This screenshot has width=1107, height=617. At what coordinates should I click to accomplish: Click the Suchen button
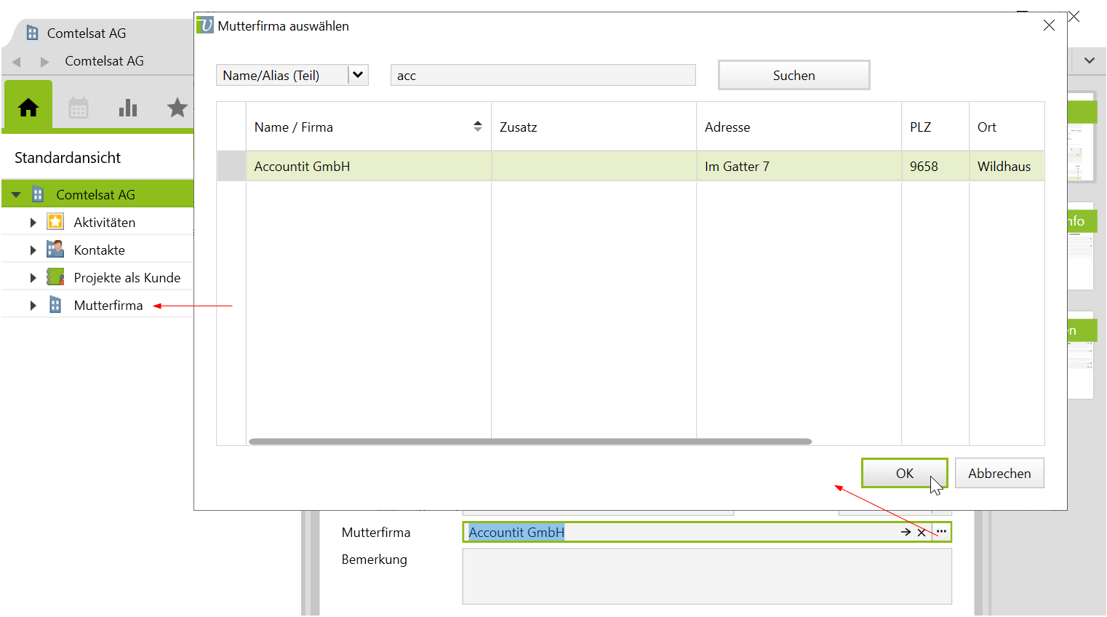pyautogui.click(x=794, y=76)
